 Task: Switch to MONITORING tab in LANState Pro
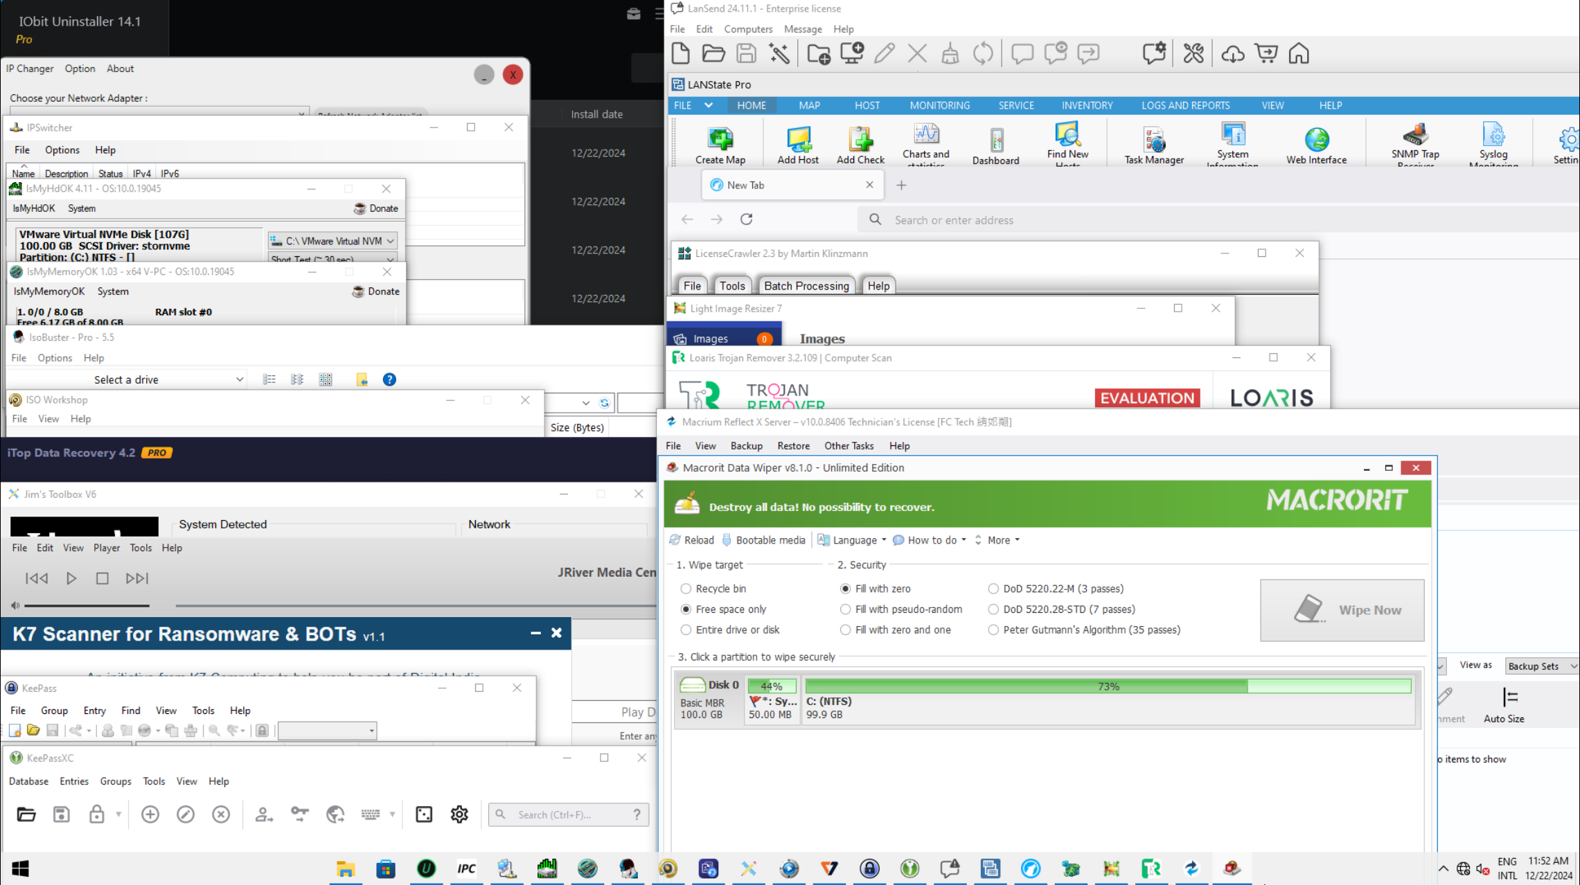[x=939, y=105]
